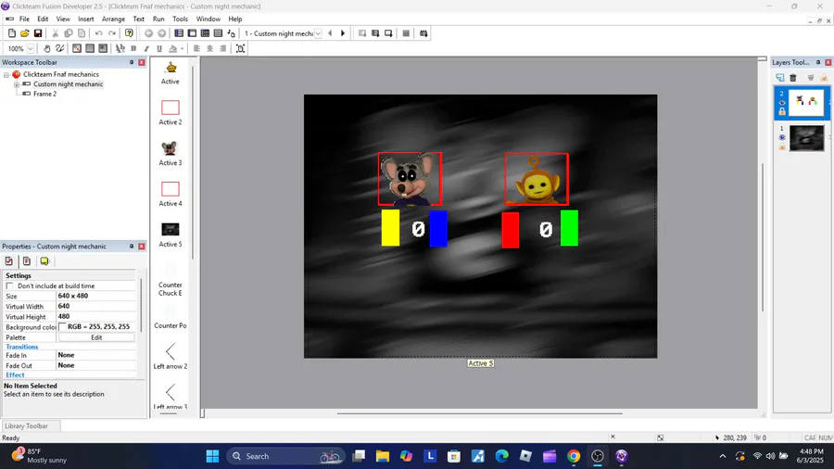This screenshot has width=834, height=469.
Task: Open the Fade Out value field
Action: click(96, 365)
